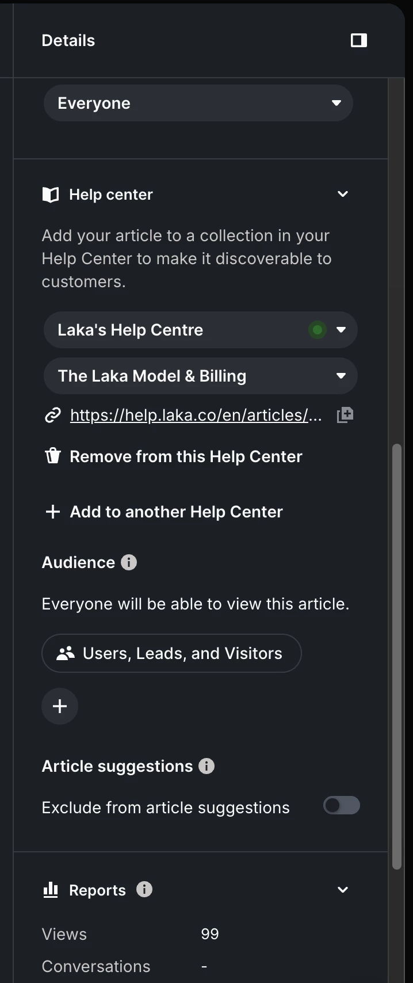Open Laka's Help Centre dropdown
Viewport: 413px width, 983px height.
click(200, 330)
